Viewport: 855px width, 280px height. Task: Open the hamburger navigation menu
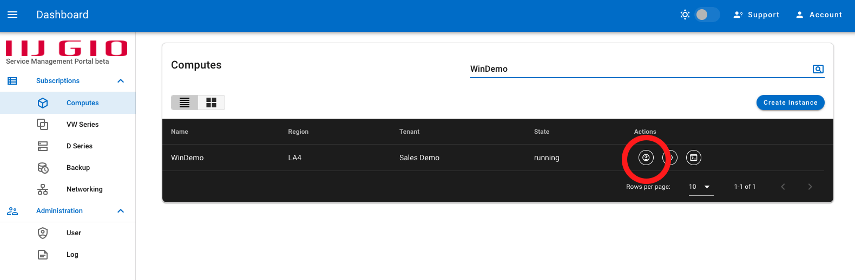click(x=12, y=15)
